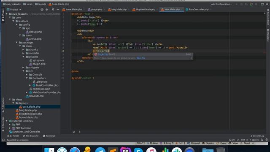Open the Tracy Request panel
The height and width of the screenshot is (152, 270).
point(194,144)
